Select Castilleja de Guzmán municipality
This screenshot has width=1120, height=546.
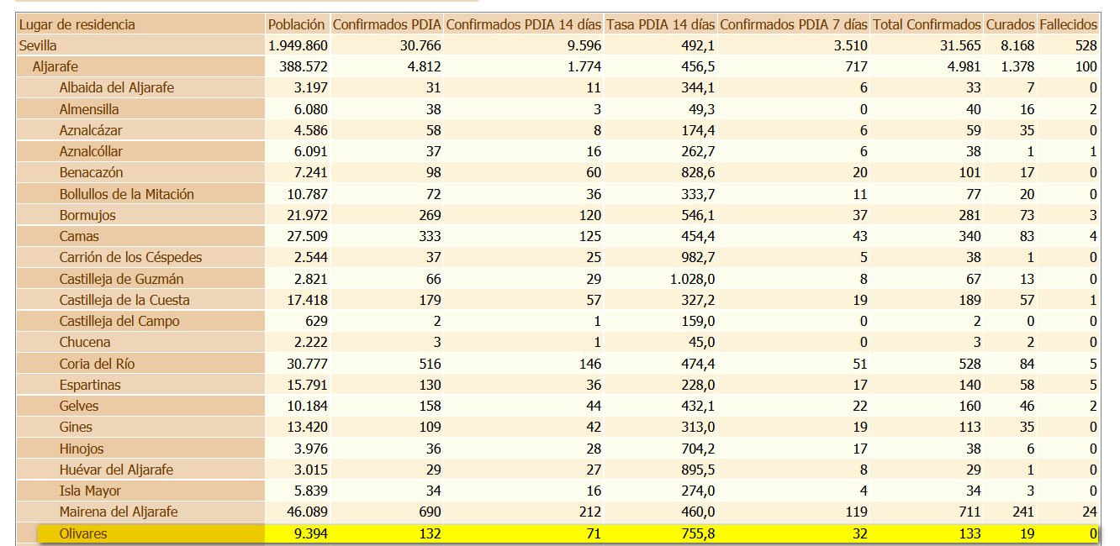coord(121,279)
